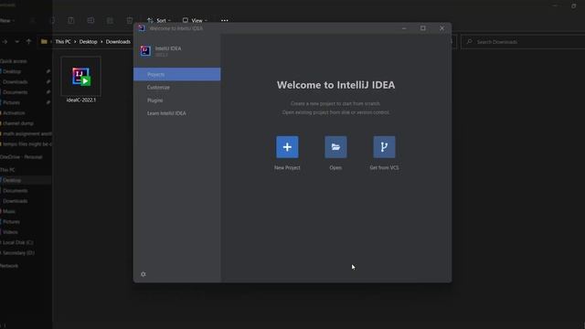Image resolution: width=585 pixels, height=329 pixels.
Task: Select Network in Explorer sidebar
Action: point(9,266)
